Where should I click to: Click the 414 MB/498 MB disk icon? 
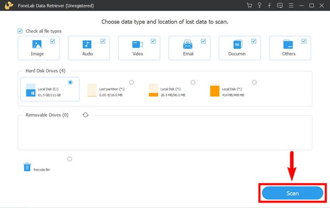click(215, 90)
